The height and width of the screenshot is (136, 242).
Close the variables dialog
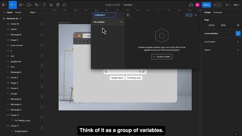[196, 15]
